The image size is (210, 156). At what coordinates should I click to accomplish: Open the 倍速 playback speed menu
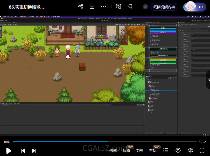(x=113, y=151)
